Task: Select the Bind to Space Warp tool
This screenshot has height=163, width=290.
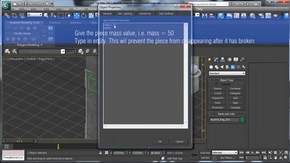Action: (x=22, y=15)
